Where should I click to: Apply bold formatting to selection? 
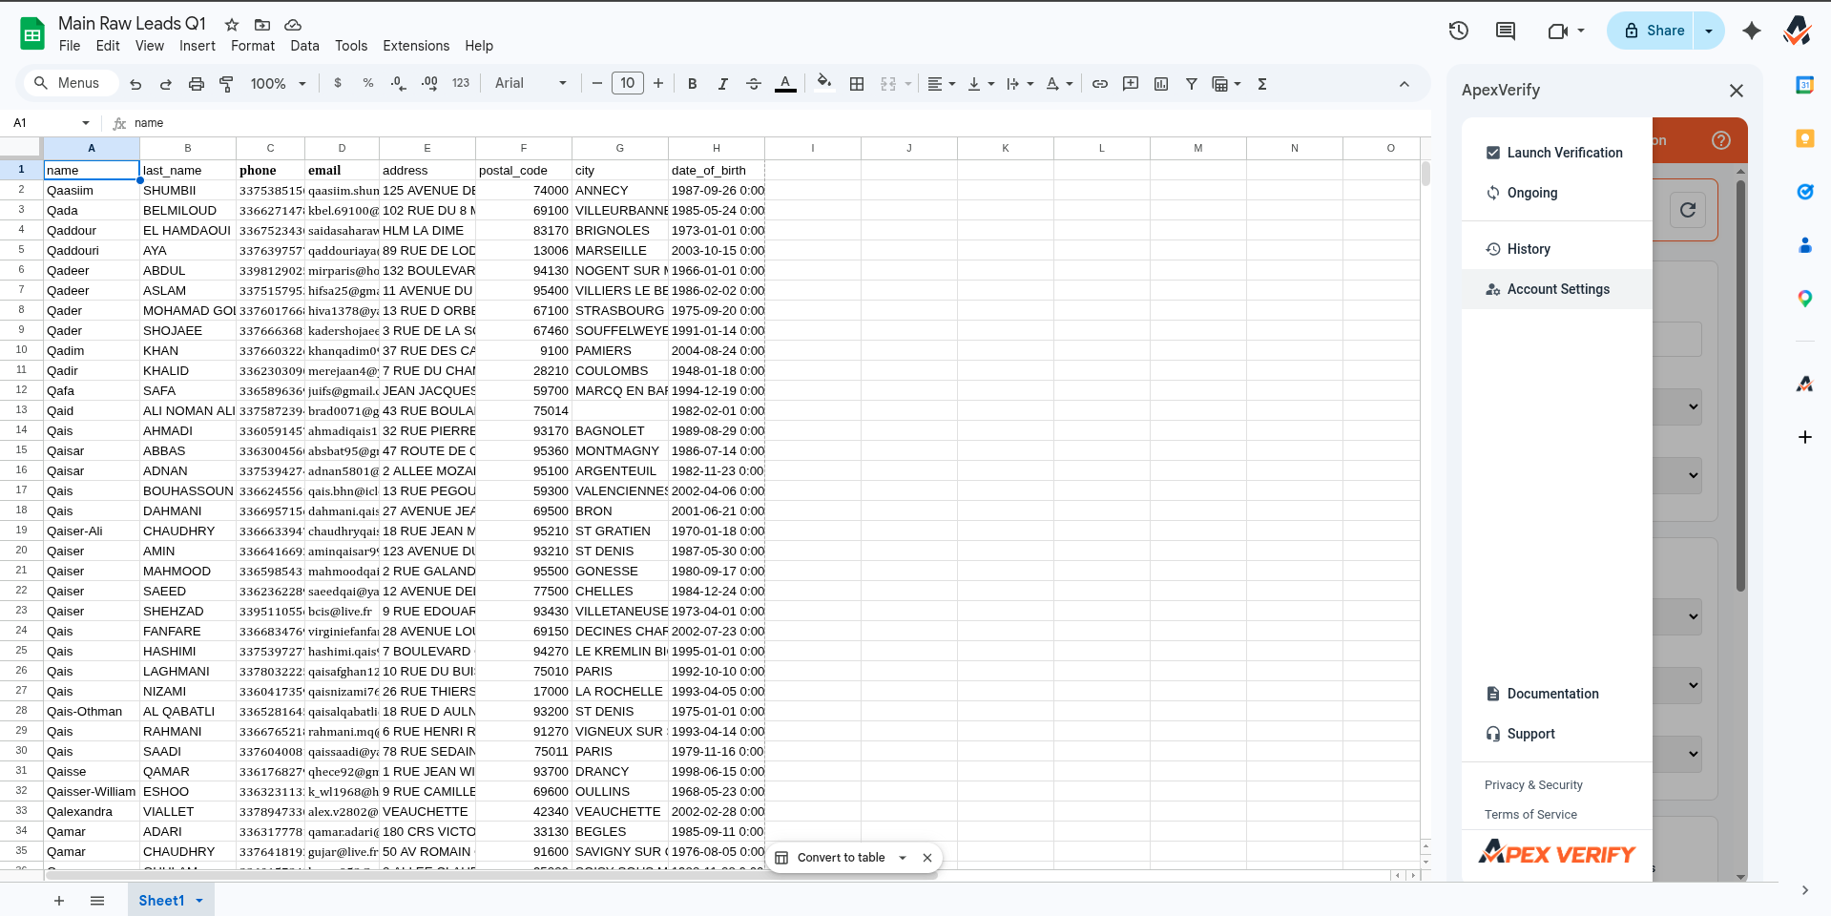click(692, 84)
